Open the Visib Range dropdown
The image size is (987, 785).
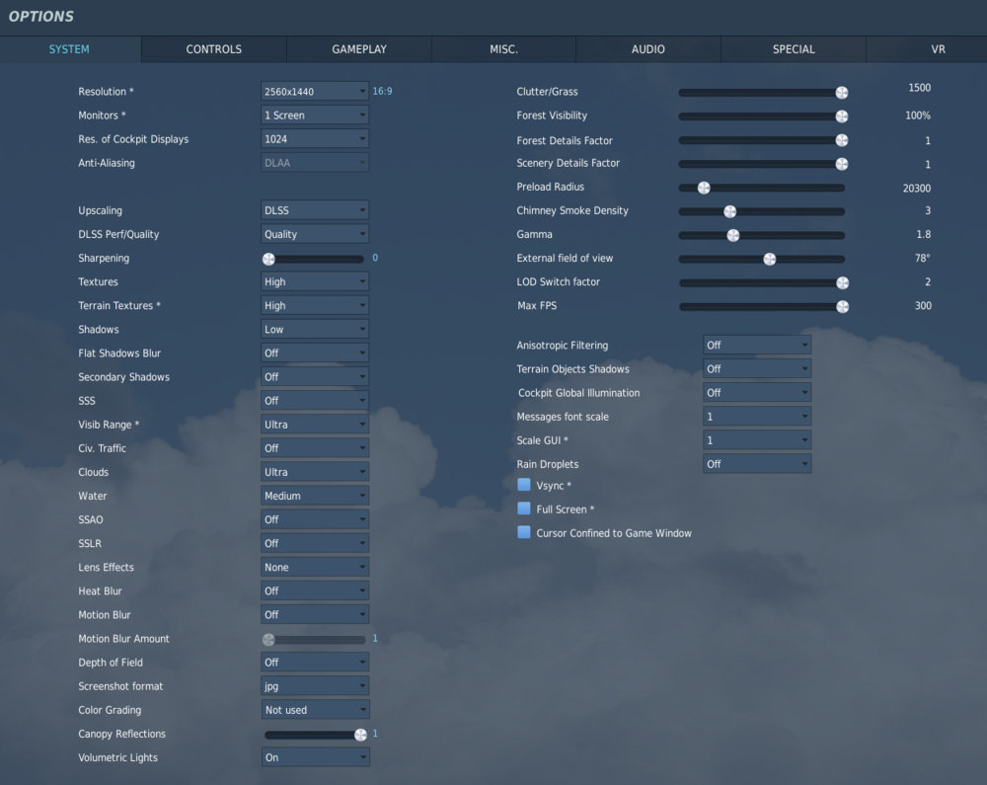coord(315,425)
